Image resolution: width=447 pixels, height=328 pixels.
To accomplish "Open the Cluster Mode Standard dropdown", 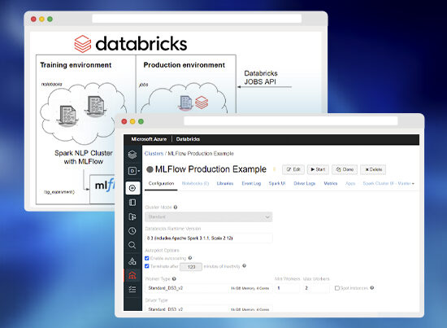I will point(209,217).
